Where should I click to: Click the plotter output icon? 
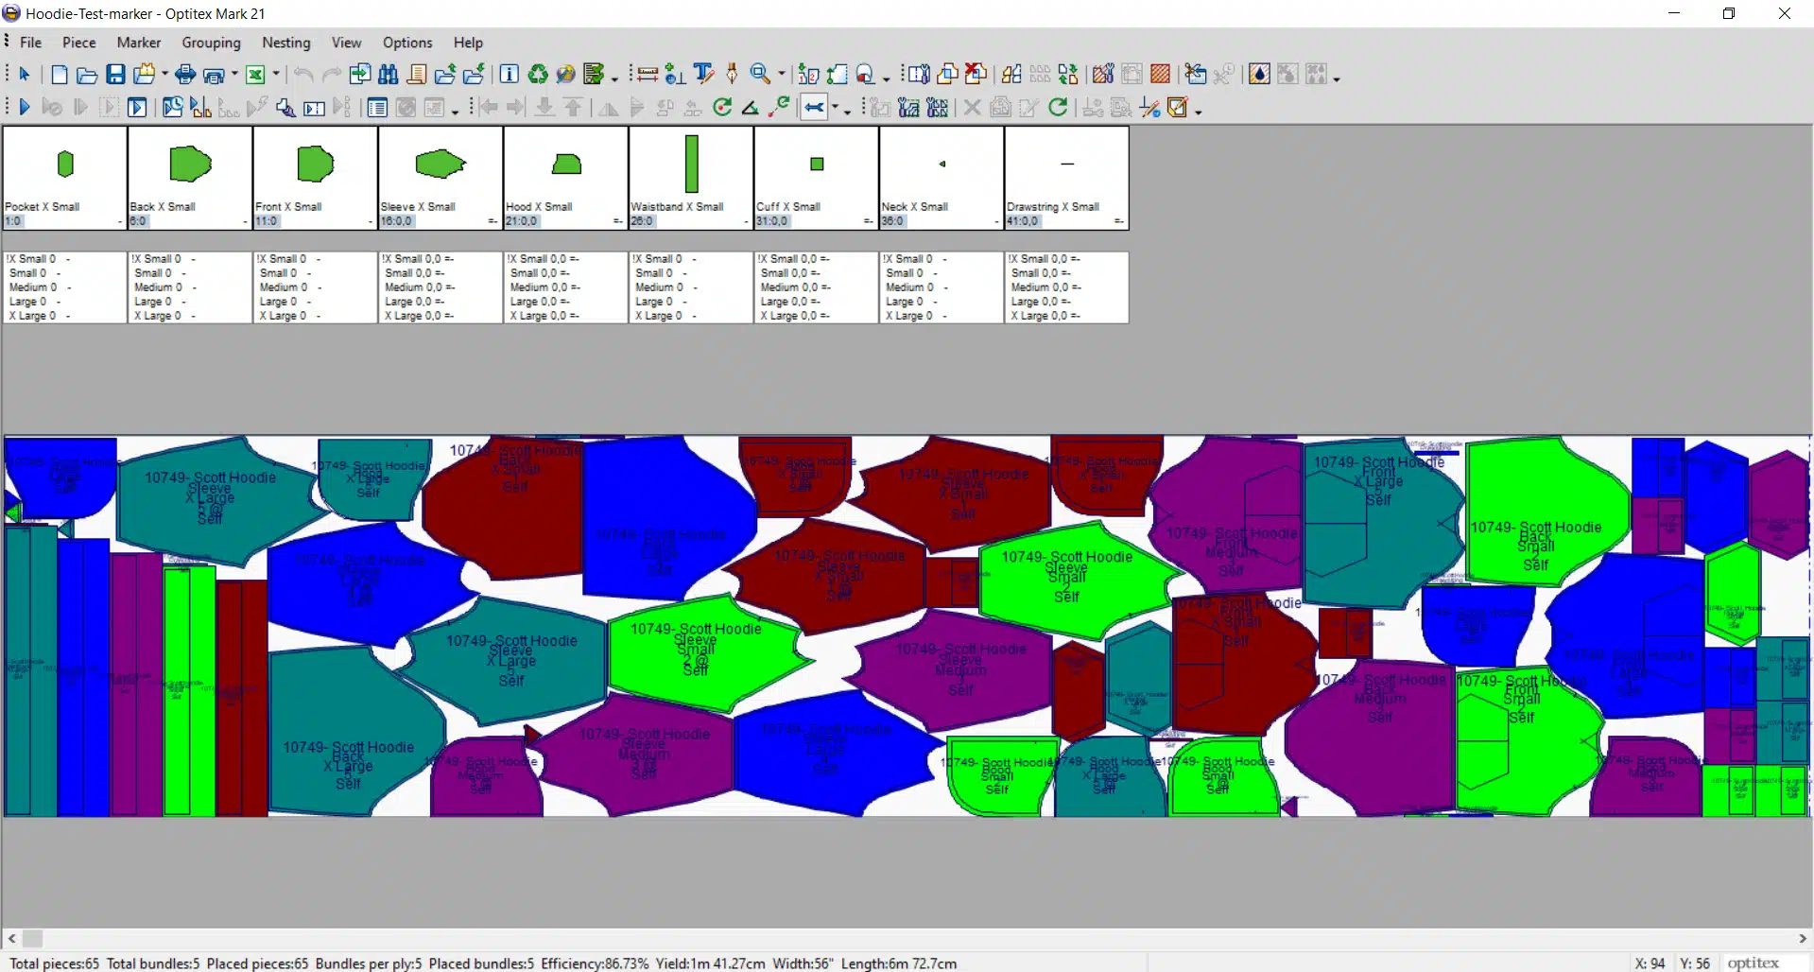coord(214,75)
